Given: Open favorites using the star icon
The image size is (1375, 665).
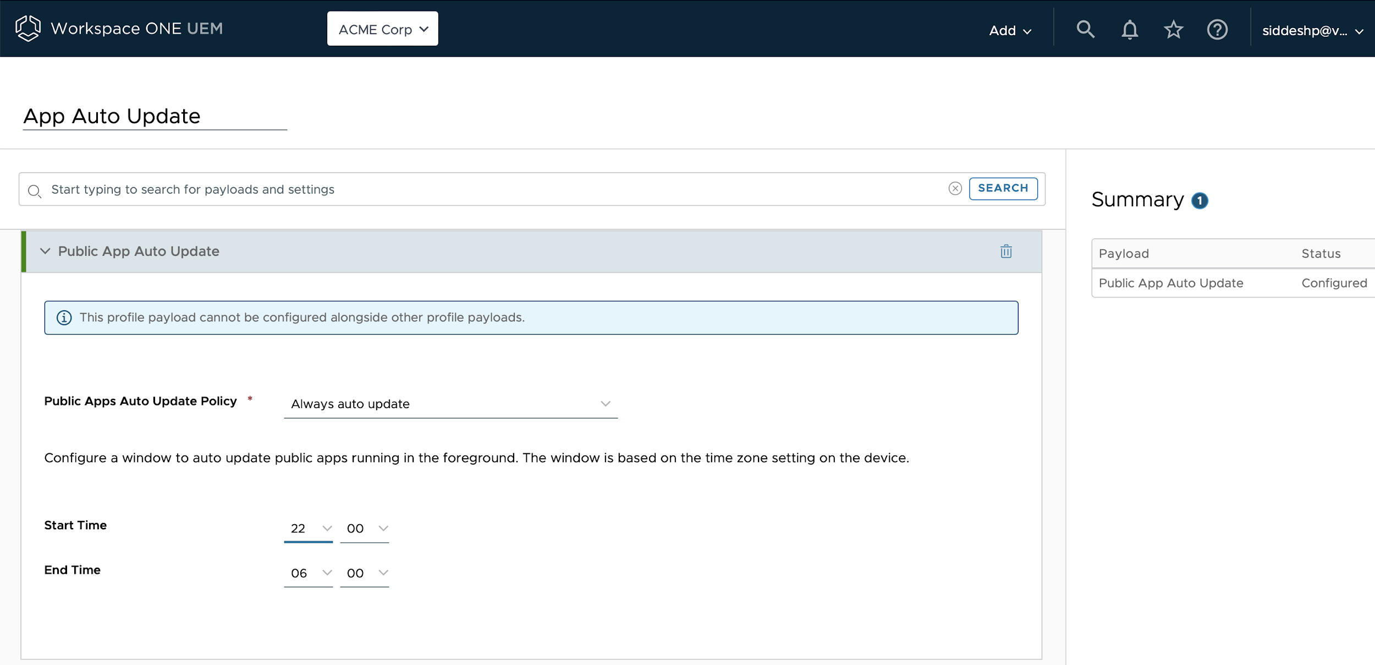Looking at the screenshot, I should 1173,29.
